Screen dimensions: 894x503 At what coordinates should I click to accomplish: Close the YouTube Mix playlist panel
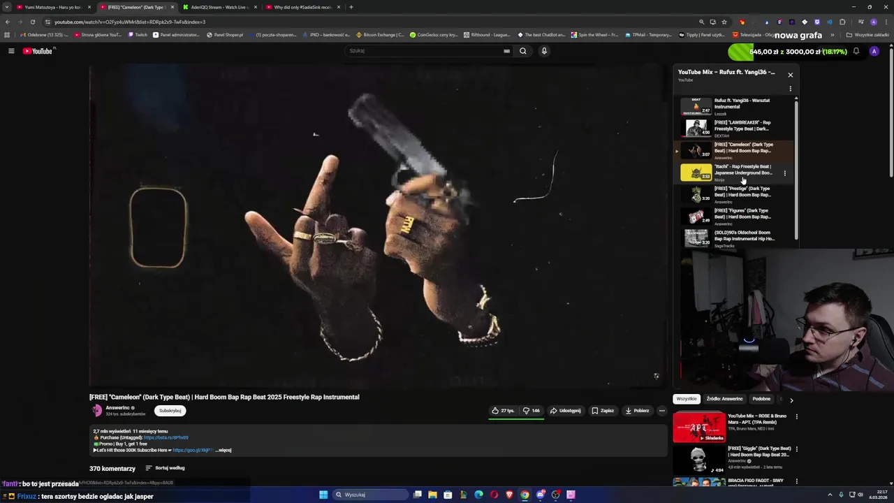(x=791, y=75)
